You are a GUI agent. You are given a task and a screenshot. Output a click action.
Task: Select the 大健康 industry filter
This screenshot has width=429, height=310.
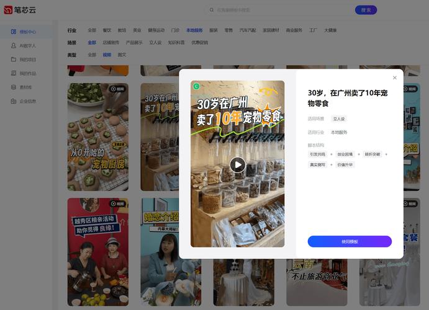click(x=330, y=30)
